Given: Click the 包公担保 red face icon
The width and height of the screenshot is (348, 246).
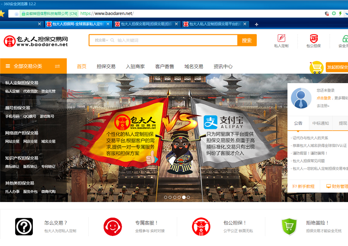Looking at the screenshot, I should 314,38.
